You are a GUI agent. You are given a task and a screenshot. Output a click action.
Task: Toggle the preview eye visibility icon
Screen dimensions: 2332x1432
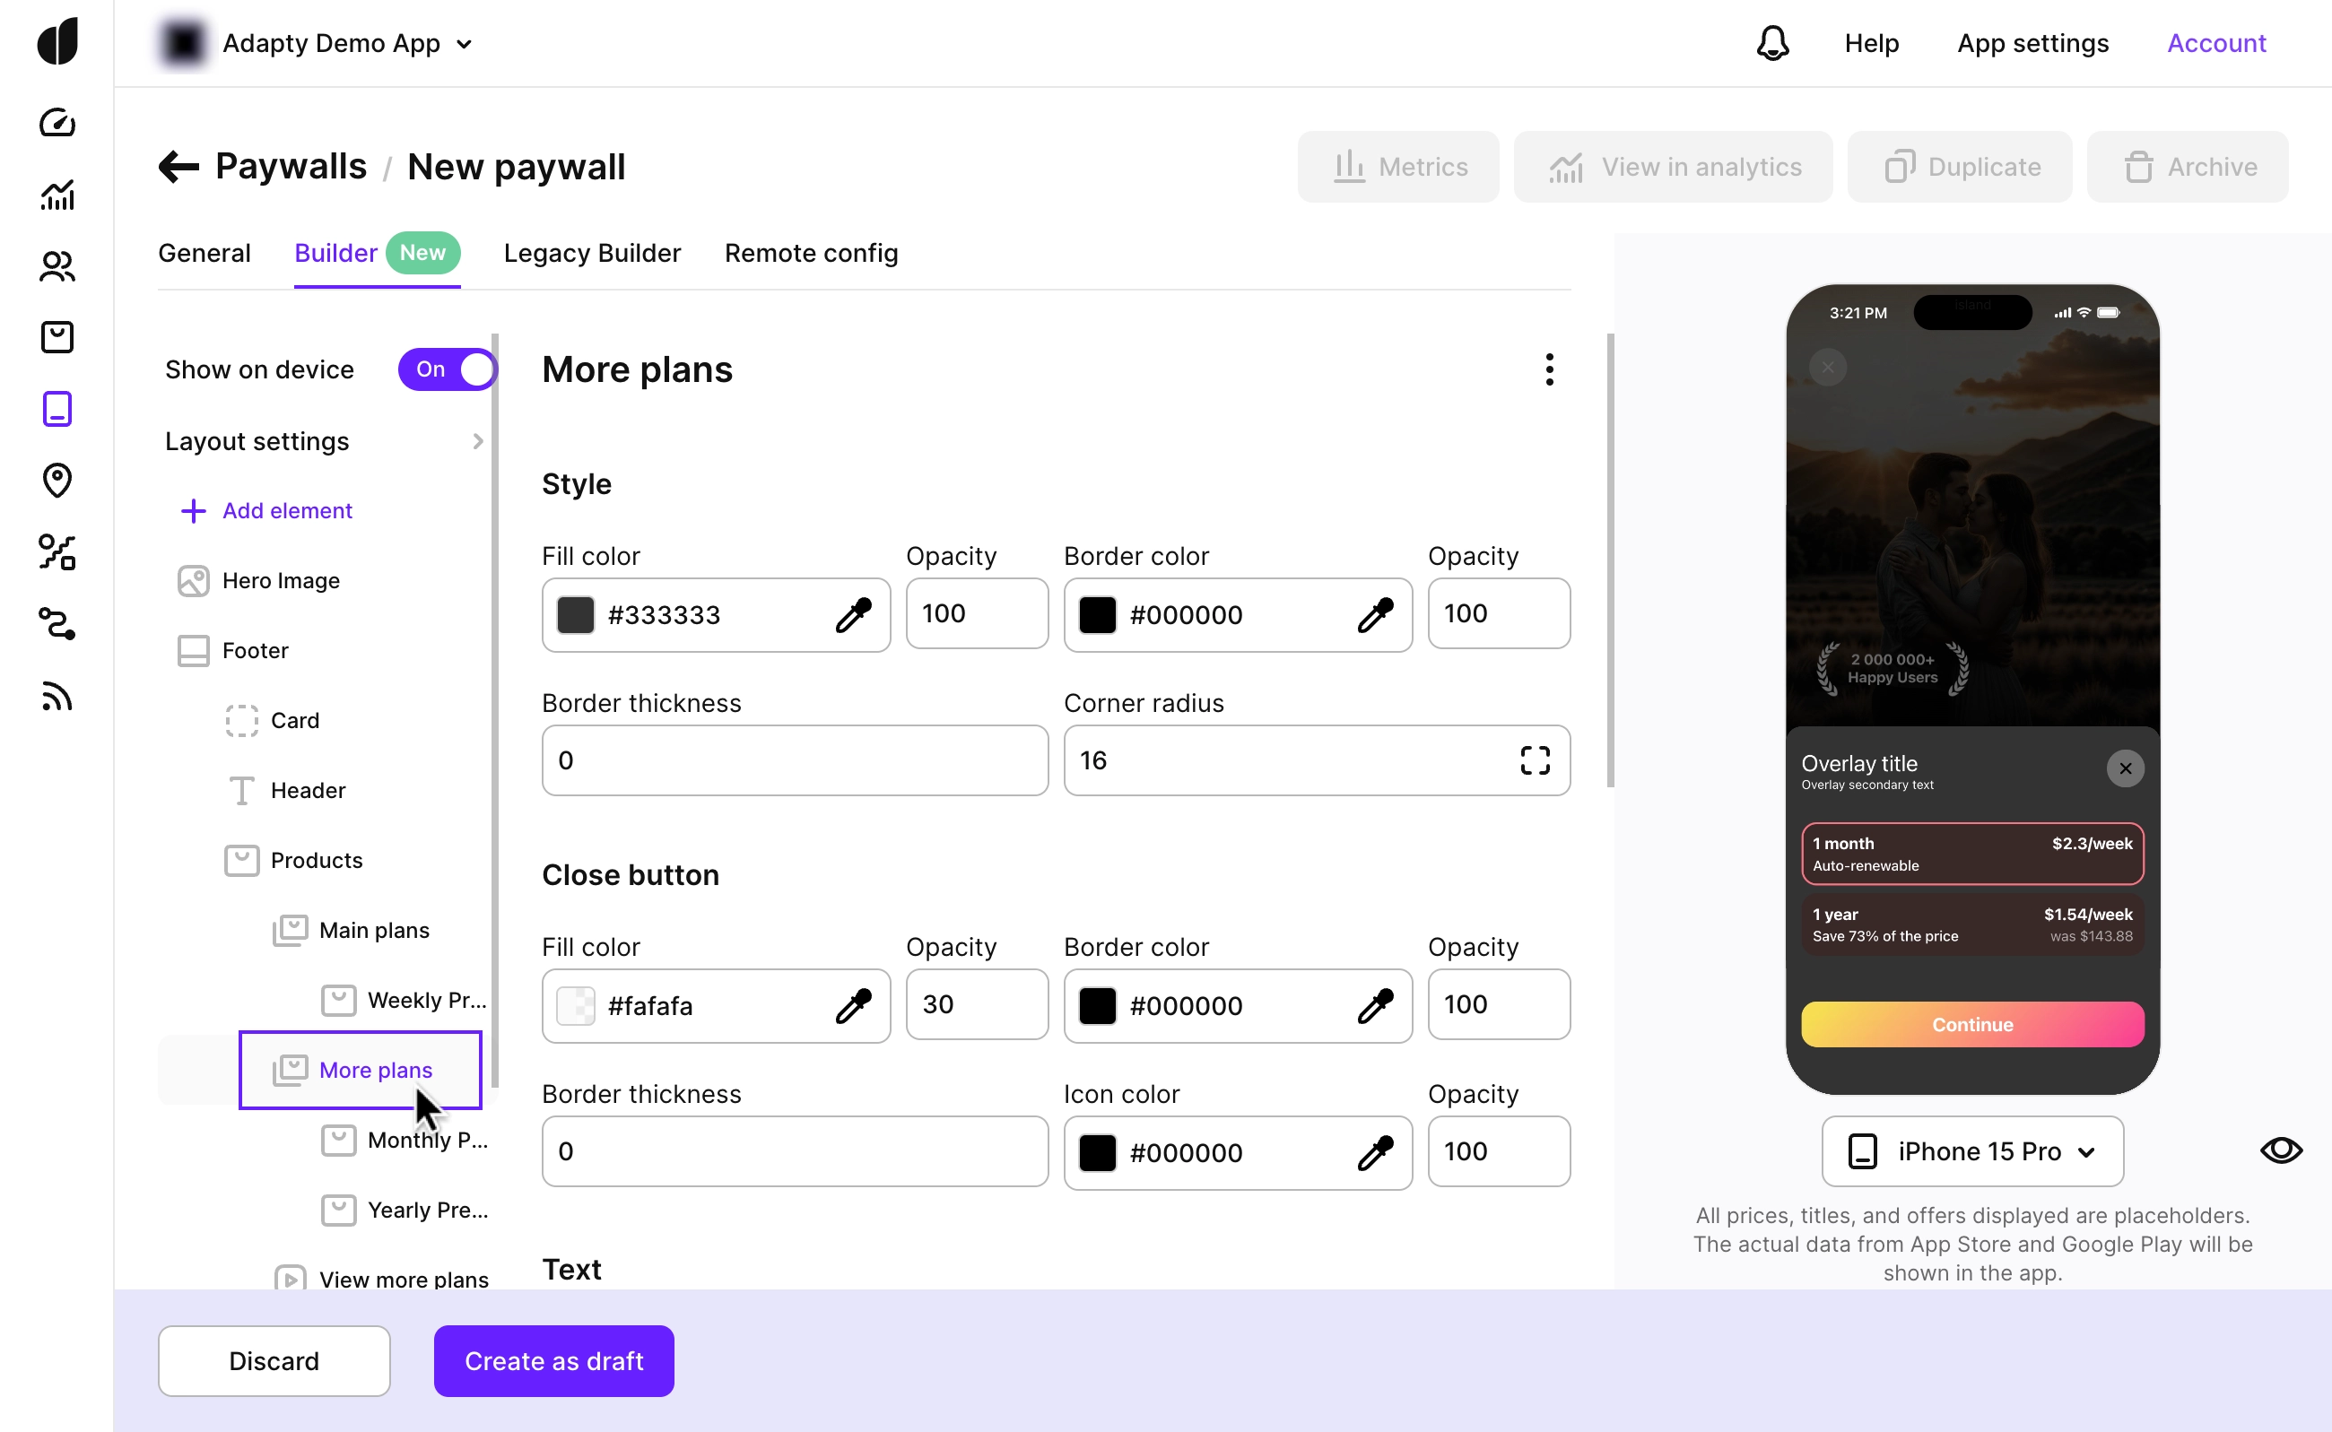(x=2280, y=1150)
